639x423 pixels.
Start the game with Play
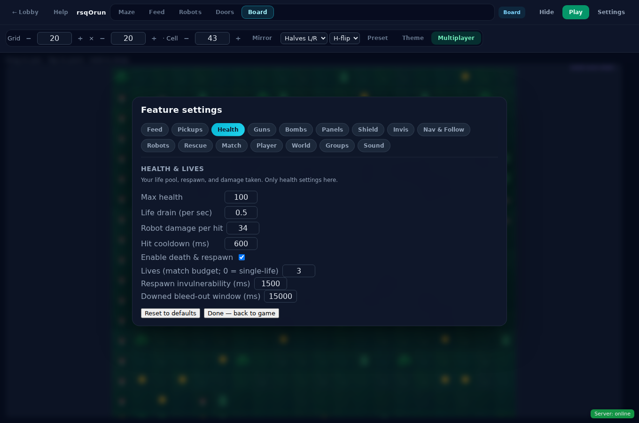coord(576,12)
